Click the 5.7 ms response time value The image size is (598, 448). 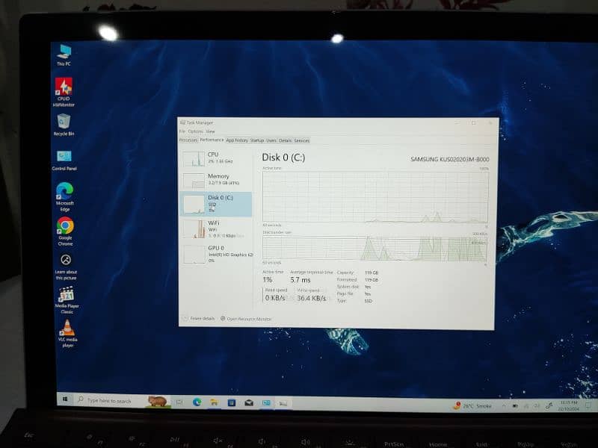[x=300, y=279]
